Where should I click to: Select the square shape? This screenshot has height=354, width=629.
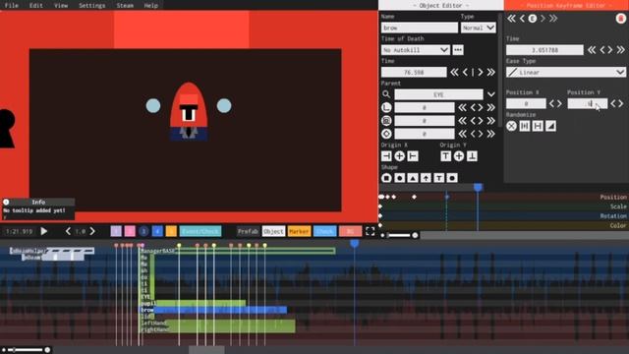[386, 178]
